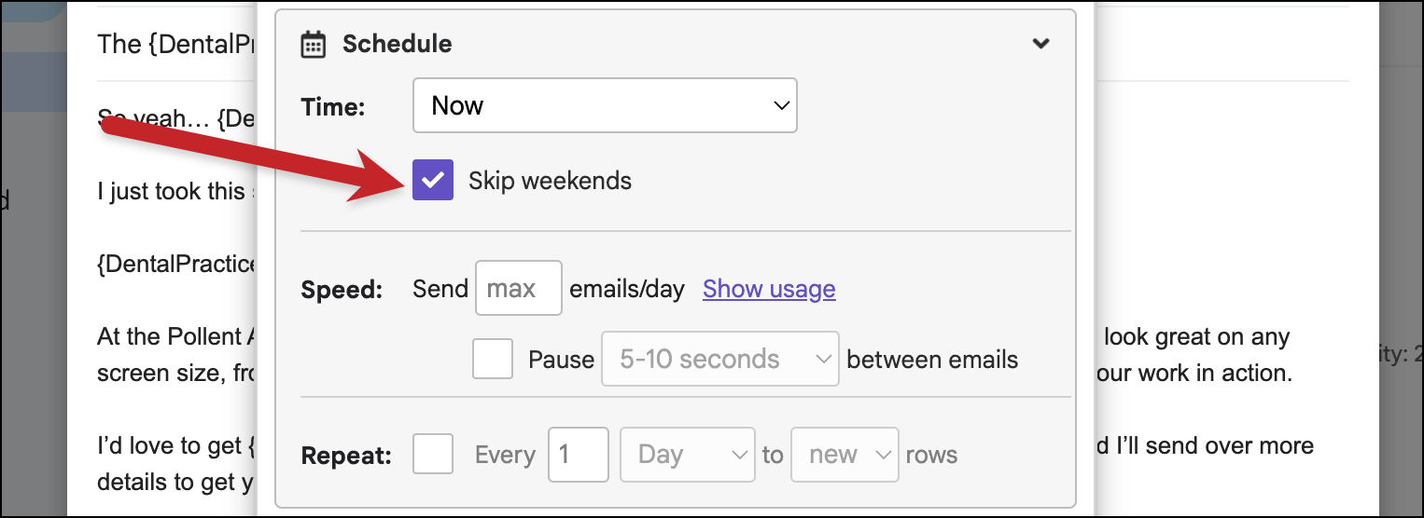Open the 5-10 seconds pause dropdown
Viewport: 1424px width, 518px height.
[x=720, y=359]
